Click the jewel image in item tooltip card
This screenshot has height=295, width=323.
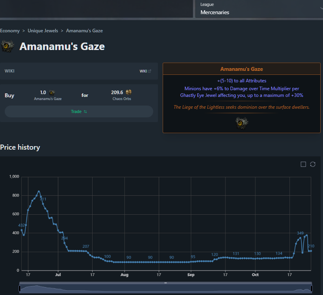pos(241,123)
